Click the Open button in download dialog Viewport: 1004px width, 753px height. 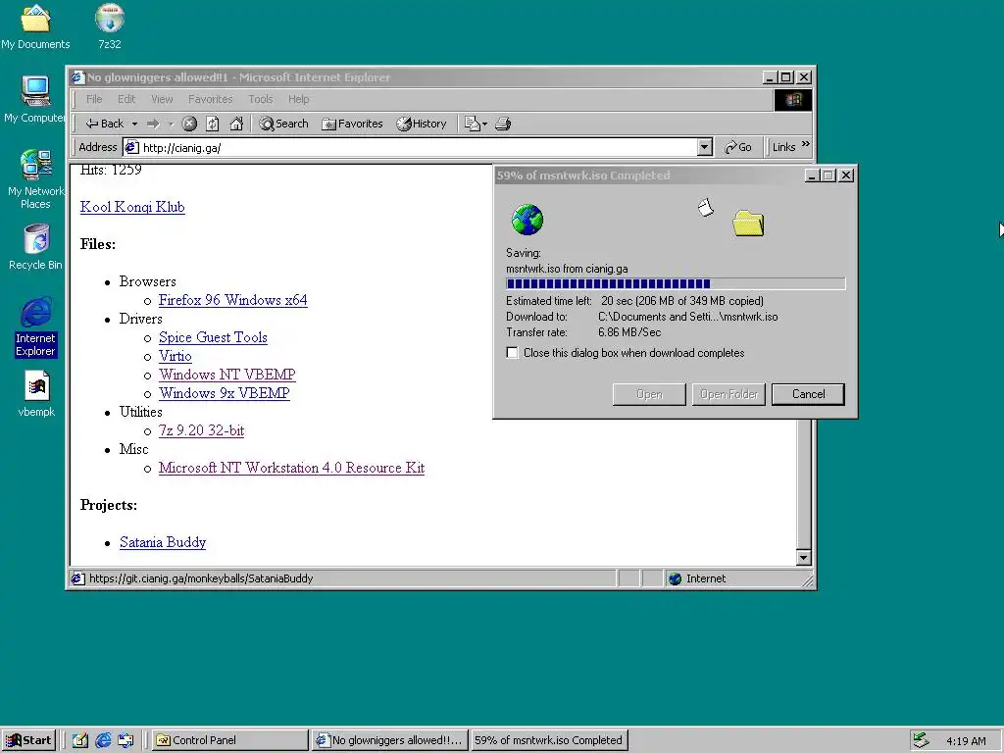649,394
